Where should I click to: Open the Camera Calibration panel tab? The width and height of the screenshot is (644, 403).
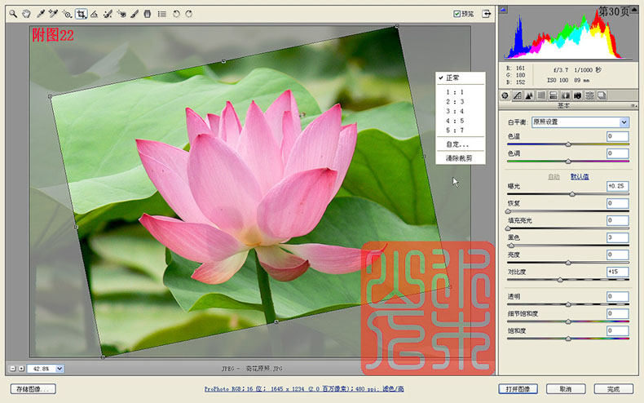pyautogui.click(x=577, y=95)
